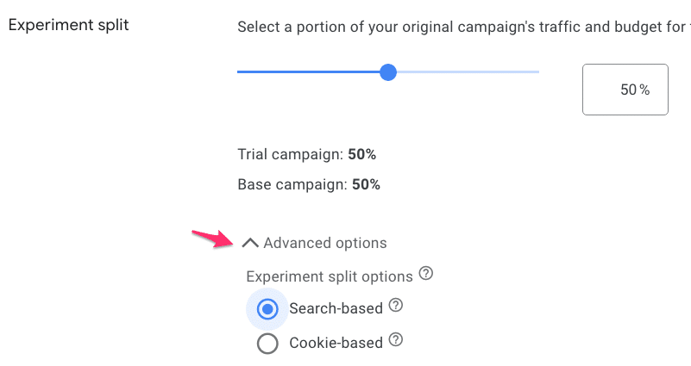Click the Search-based option label
This screenshot has width=691, height=366.
point(336,308)
